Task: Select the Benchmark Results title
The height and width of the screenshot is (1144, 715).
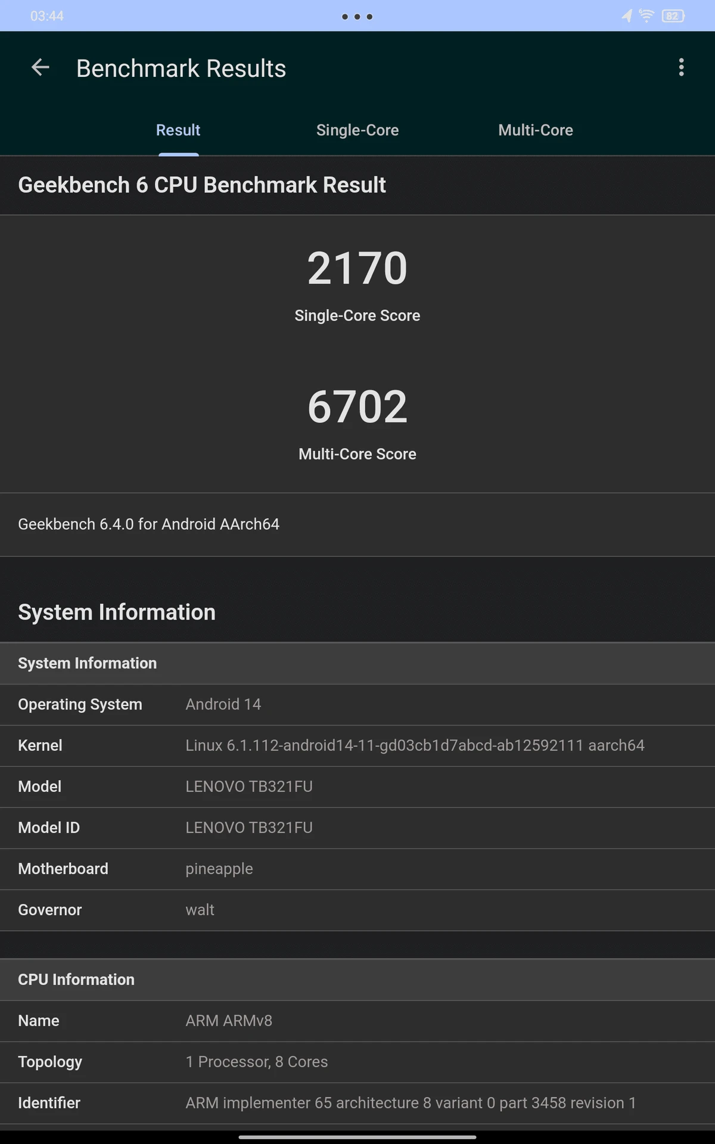Action: tap(181, 69)
